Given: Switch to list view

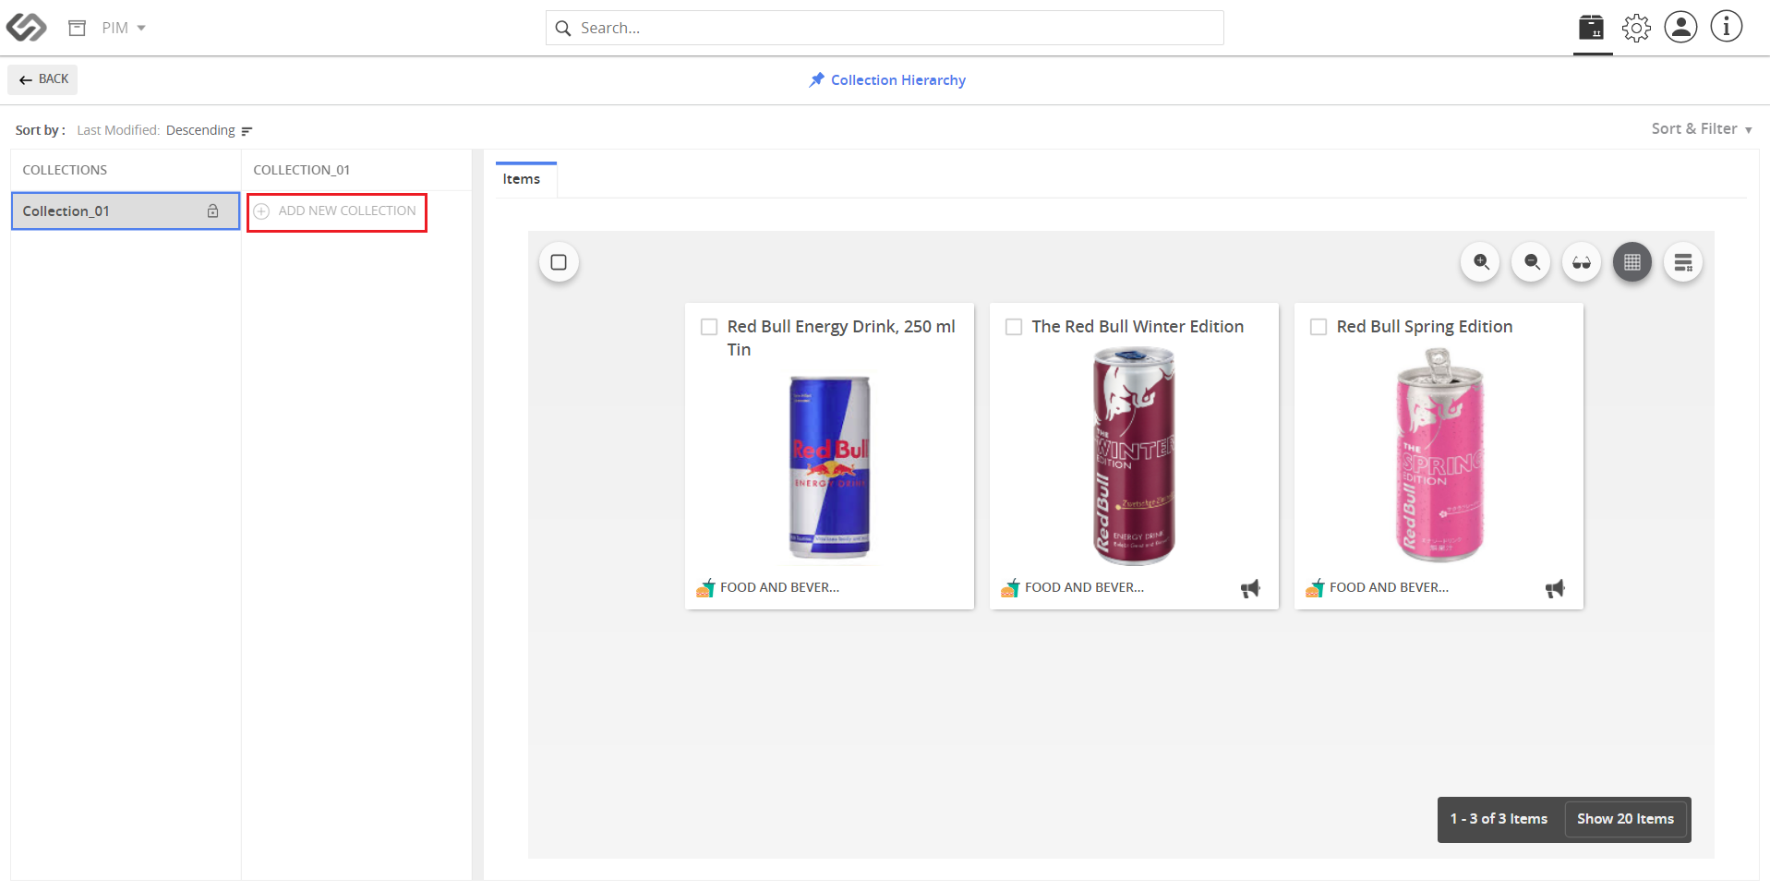Looking at the screenshot, I should (x=1683, y=262).
